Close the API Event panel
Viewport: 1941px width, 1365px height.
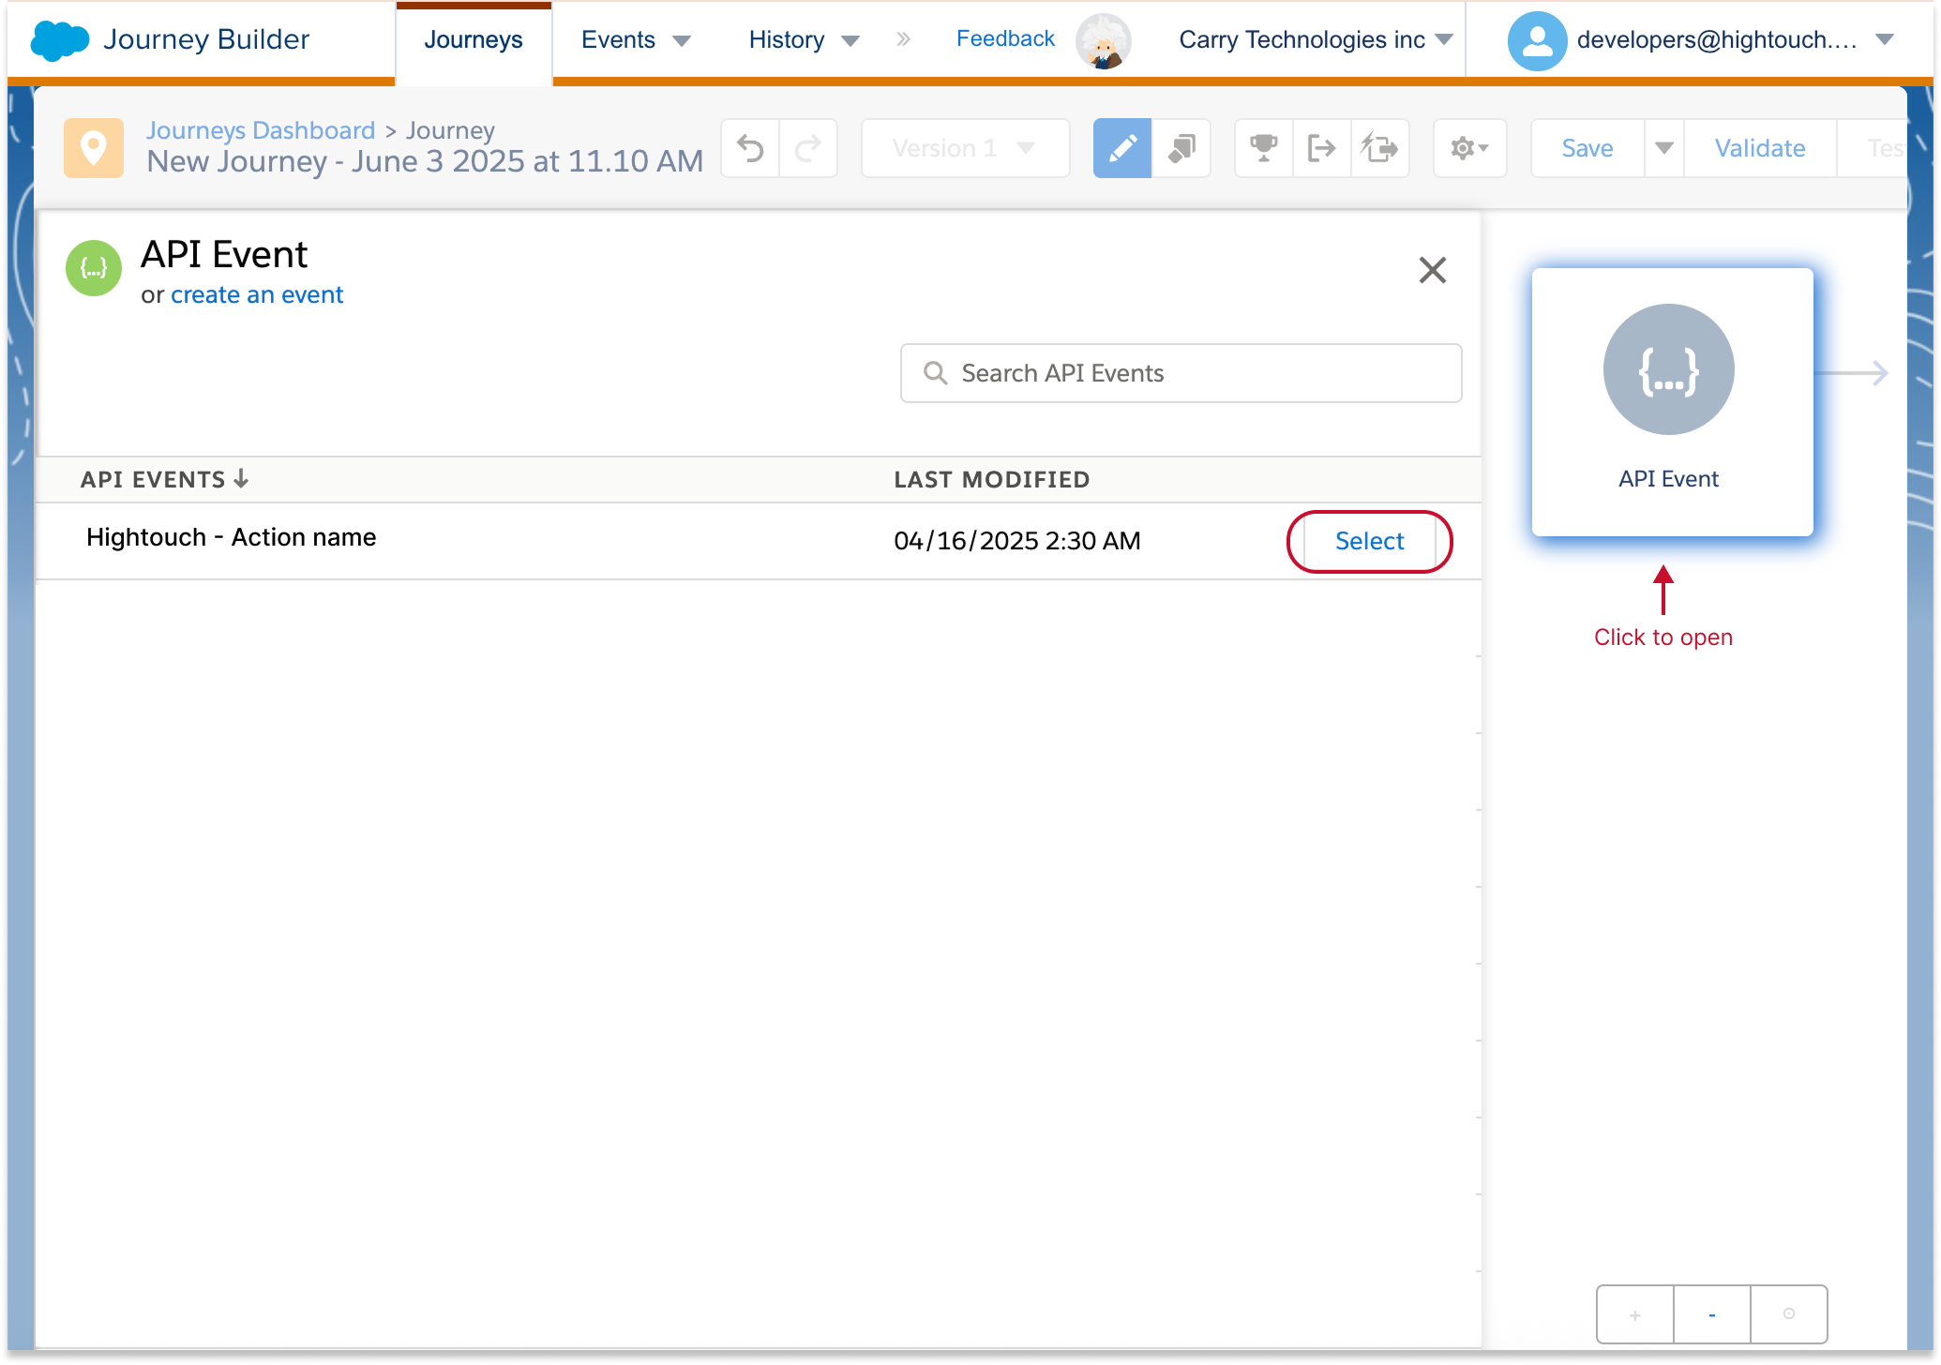point(1432,270)
